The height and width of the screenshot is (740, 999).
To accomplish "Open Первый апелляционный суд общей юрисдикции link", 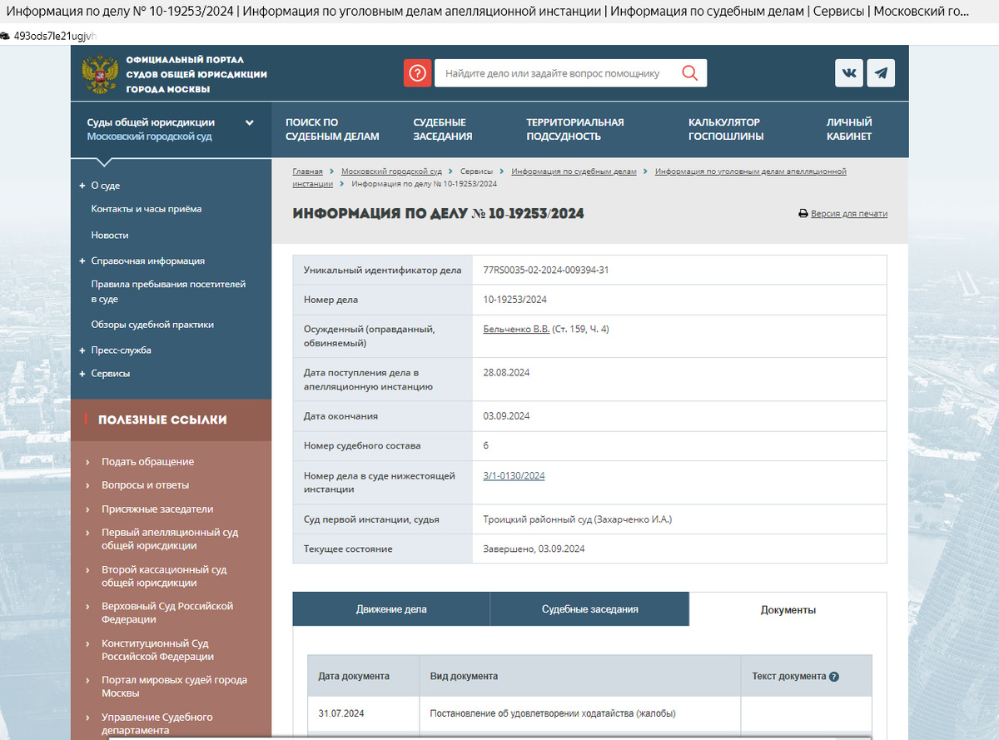I will pyautogui.click(x=170, y=539).
